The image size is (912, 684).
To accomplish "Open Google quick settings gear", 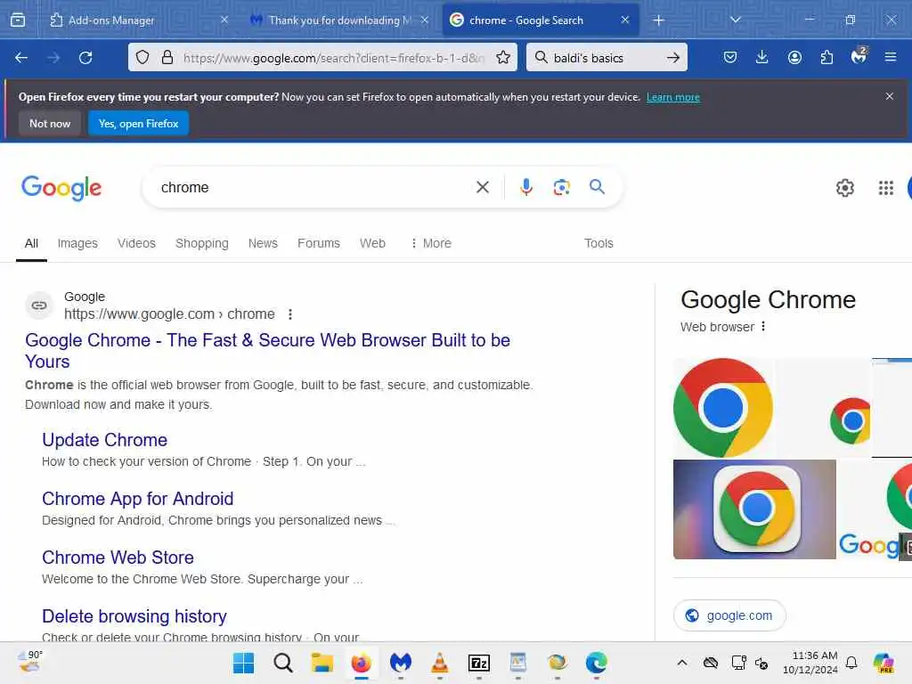I will 845,188.
